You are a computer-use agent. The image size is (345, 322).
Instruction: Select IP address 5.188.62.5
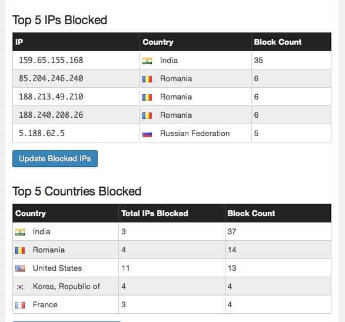42,133
